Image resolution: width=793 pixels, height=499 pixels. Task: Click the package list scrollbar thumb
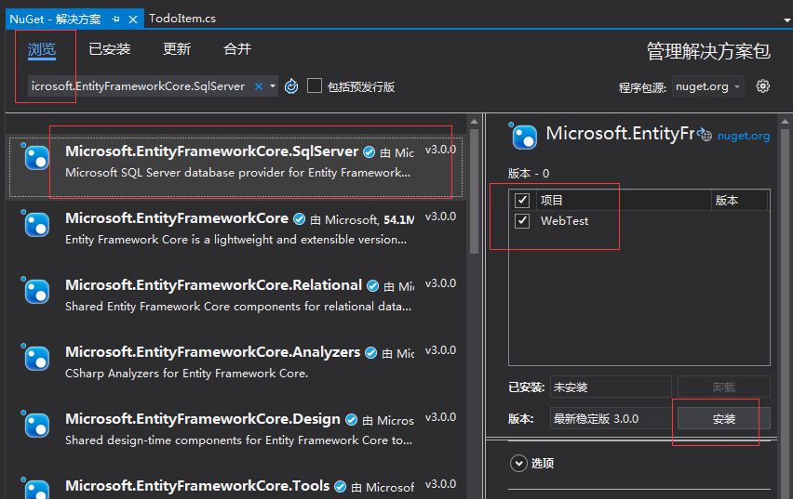pyautogui.click(x=474, y=190)
